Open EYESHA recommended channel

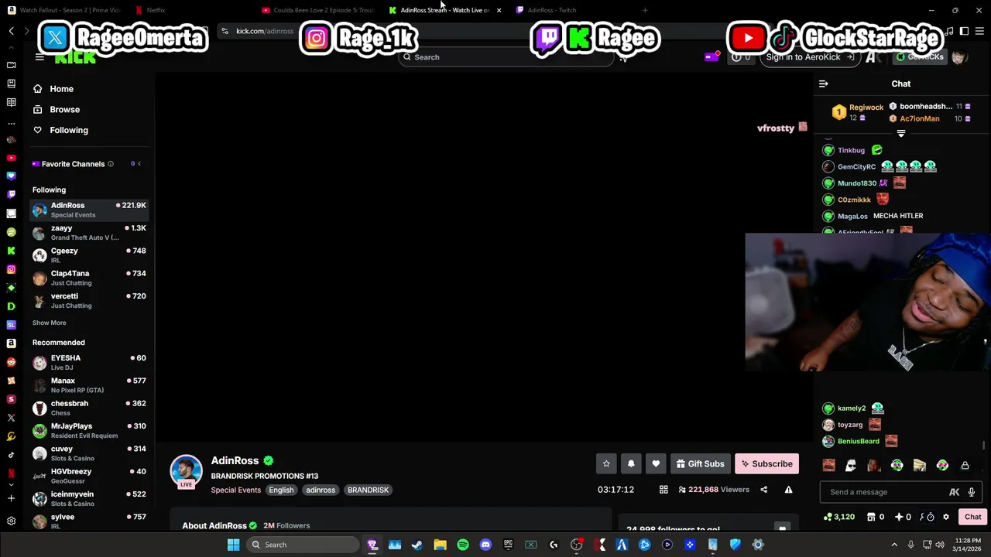[x=90, y=362]
